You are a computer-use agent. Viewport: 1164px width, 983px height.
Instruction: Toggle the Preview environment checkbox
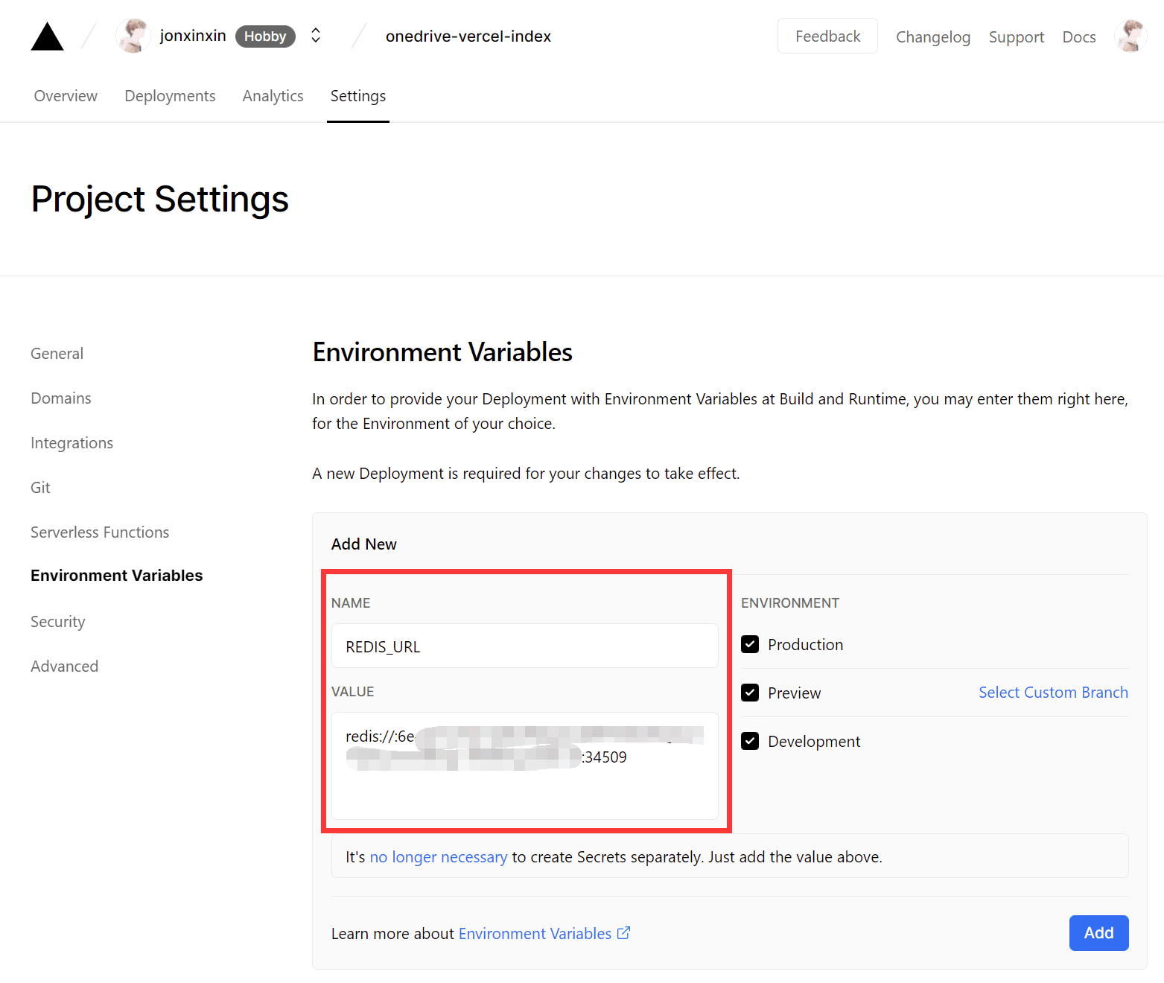(x=750, y=693)
